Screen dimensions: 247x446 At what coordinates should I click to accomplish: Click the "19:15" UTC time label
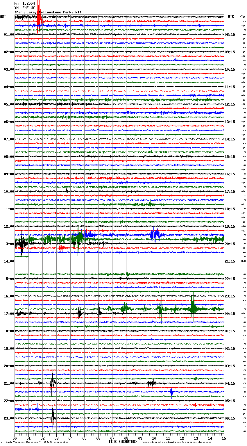click(230, 226)
